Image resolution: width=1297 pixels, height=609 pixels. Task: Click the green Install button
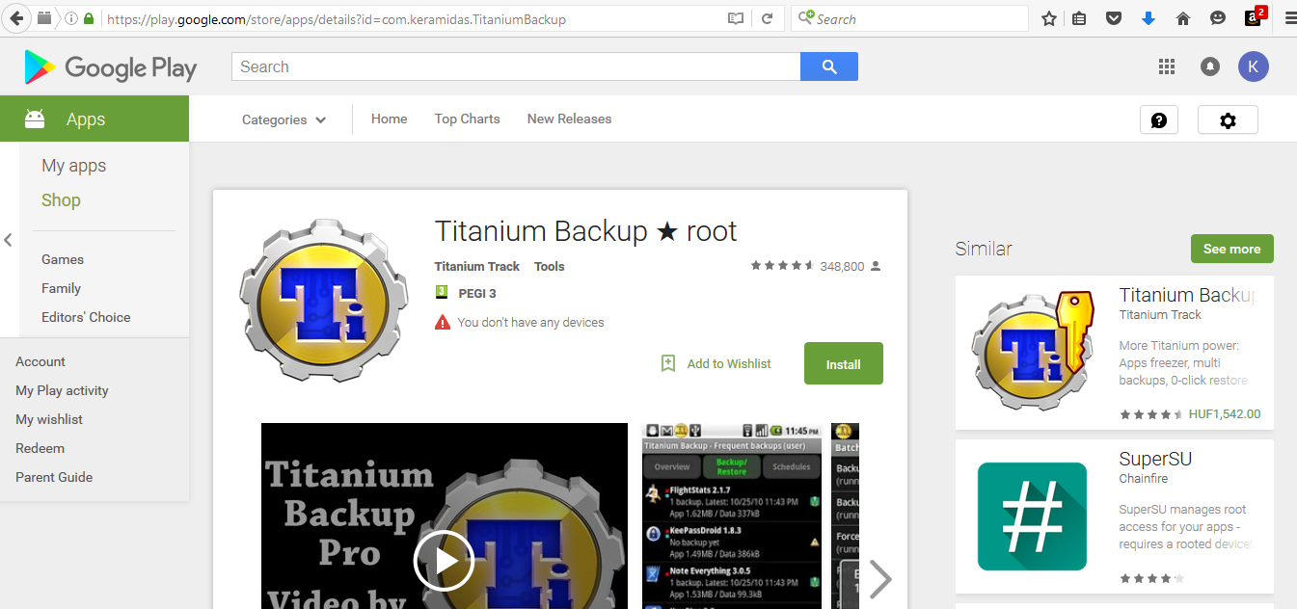point(844,363)
